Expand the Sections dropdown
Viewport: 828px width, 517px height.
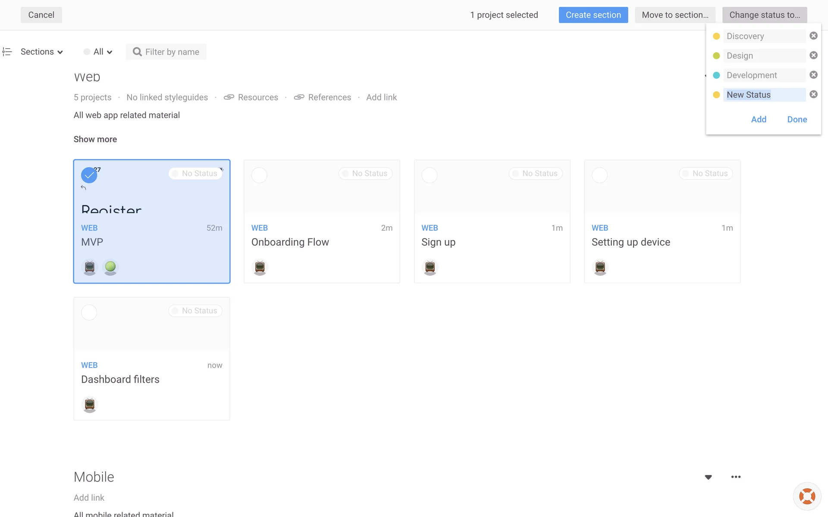pos(42,52)
